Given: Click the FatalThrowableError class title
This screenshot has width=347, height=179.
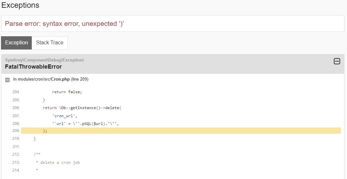Looking at the screenshot, I should 33,67.
